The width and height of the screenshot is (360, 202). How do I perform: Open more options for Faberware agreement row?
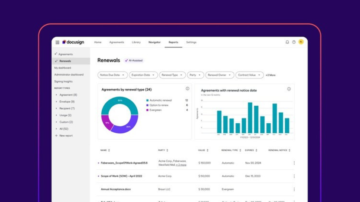pyautogui.click(x=294, y=163)
